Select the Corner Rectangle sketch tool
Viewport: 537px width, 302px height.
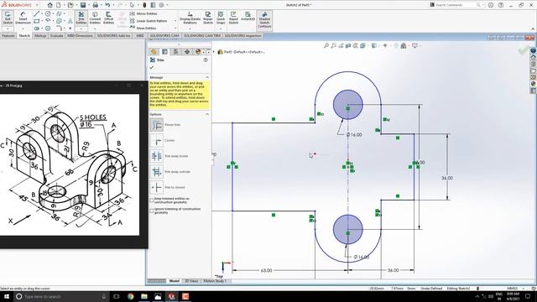[37, 21]
